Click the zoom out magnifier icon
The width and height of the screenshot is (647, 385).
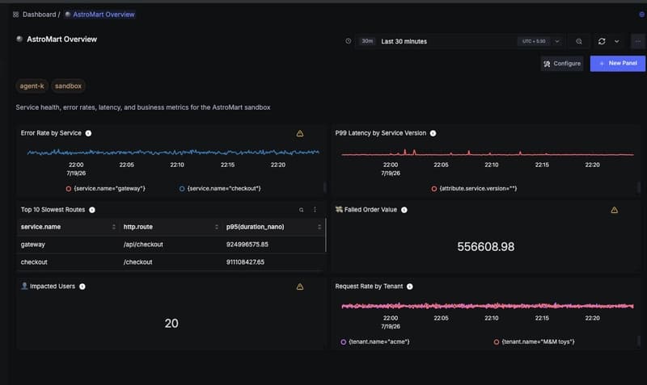point(579,41)
